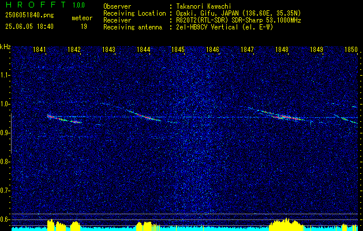Viewport: 363px width, 231px height.
Task: Click time marker 1843
Action: (x=108, y=49)
